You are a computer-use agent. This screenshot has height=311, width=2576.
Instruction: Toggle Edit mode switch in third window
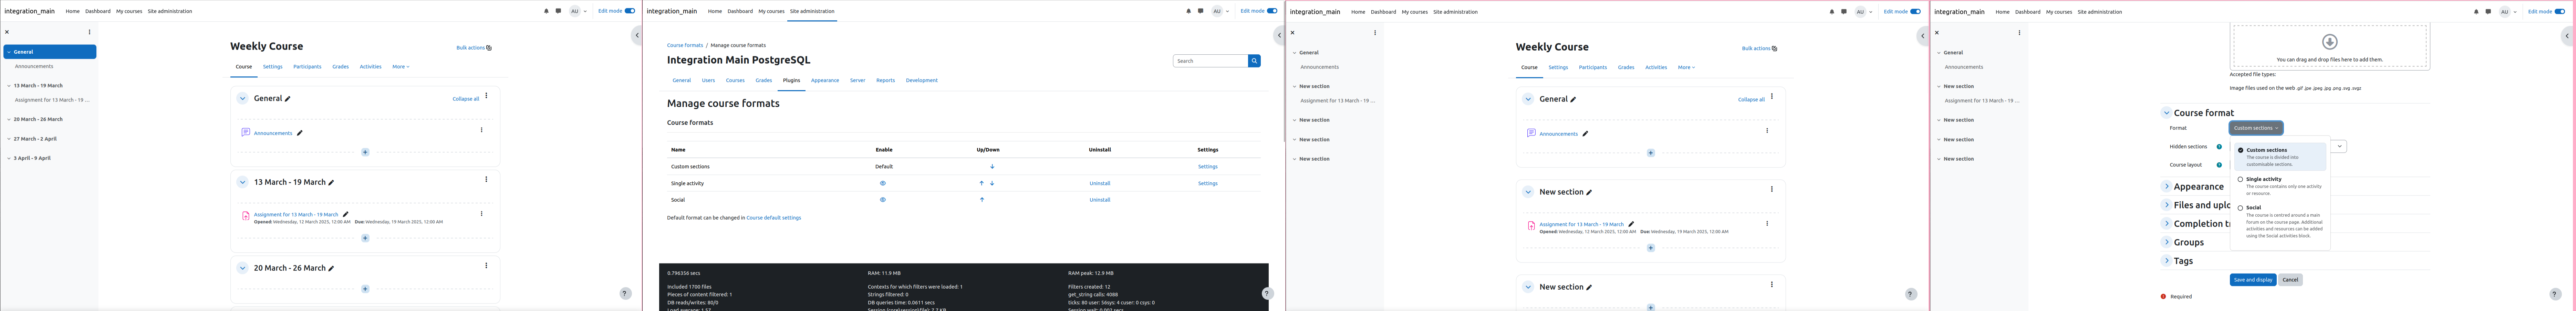(1915, 11)
